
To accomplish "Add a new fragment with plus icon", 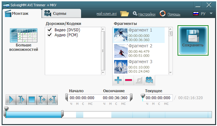I will point(118,80).
